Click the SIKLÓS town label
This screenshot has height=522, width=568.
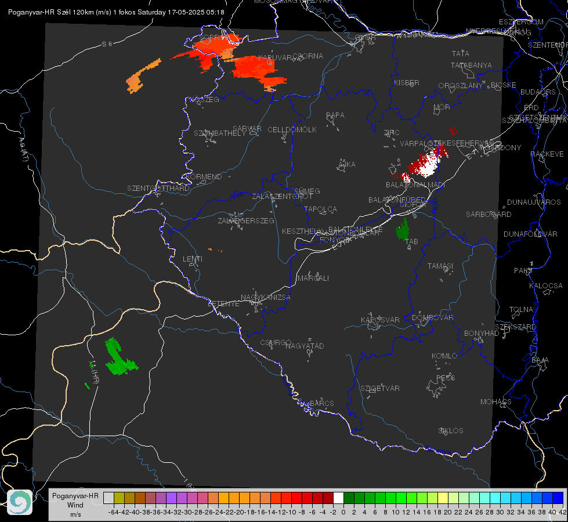point(451,431)
